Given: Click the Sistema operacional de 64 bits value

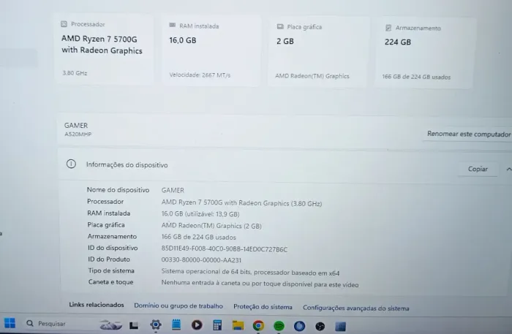Looking at the screenshot, I should tap(250, 272).
